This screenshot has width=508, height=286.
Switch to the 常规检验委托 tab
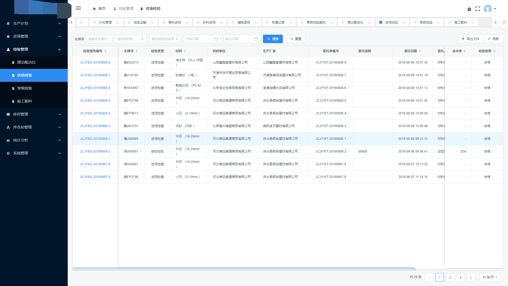point(316,23)
